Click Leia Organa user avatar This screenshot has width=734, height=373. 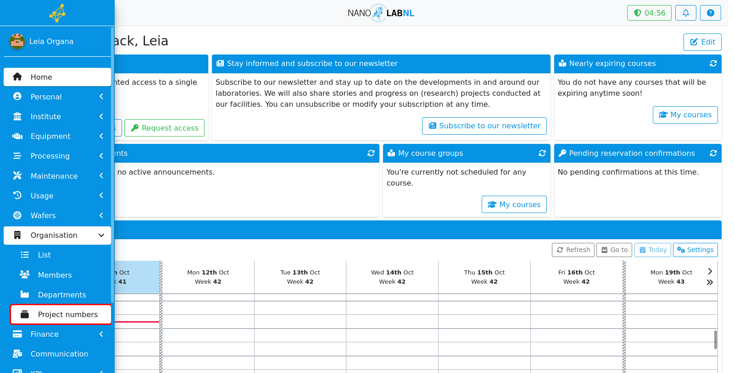(x=17, y=41)
